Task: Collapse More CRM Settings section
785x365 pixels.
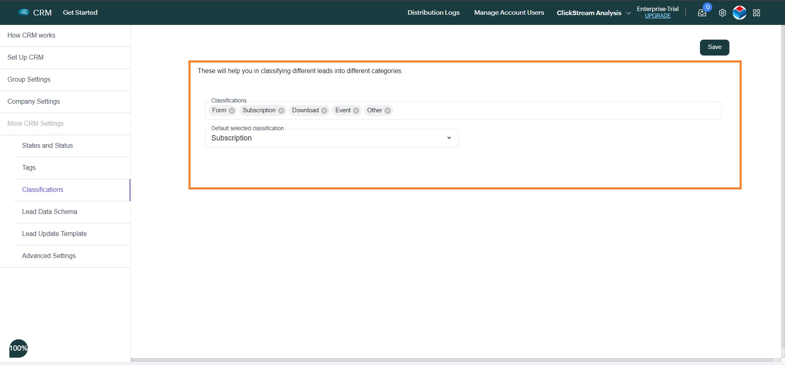Action: pos(65,124)
